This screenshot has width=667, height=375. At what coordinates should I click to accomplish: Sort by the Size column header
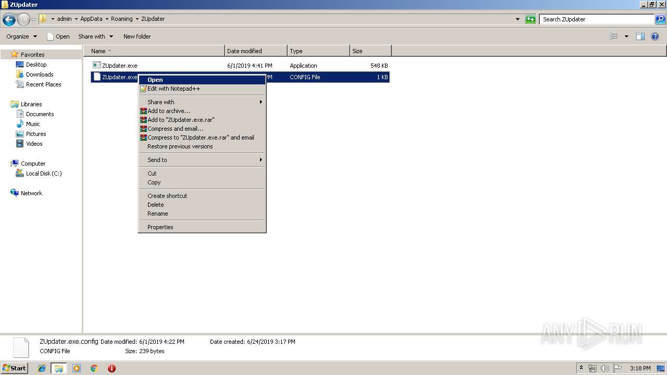tap(370, 51)
